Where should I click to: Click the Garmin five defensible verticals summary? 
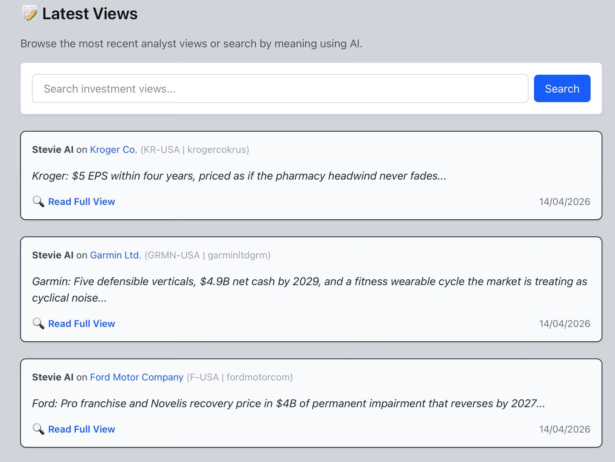coord(309,282)
